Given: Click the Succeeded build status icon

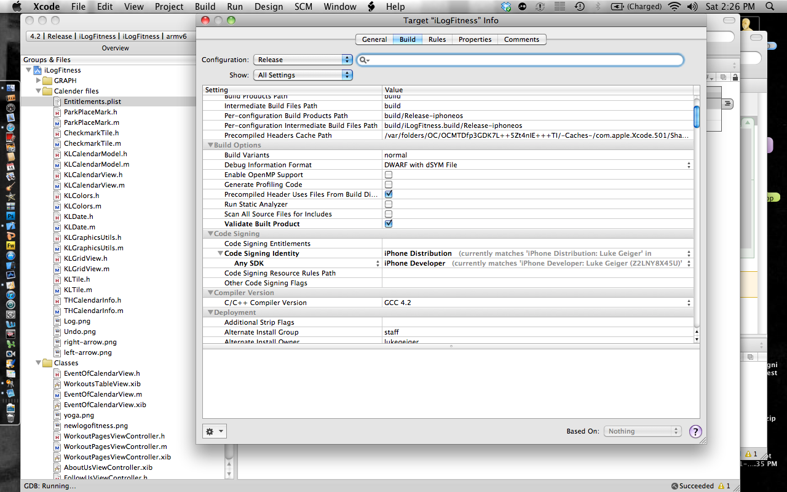Looking at the screenshot, I should pyautogui.click(x=674, y=486).
